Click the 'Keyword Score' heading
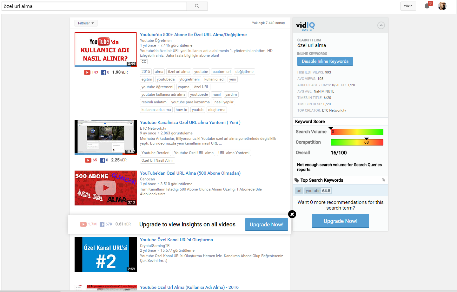Image resolution: width=457 pixels, height=292 pixels. [310, 122]
